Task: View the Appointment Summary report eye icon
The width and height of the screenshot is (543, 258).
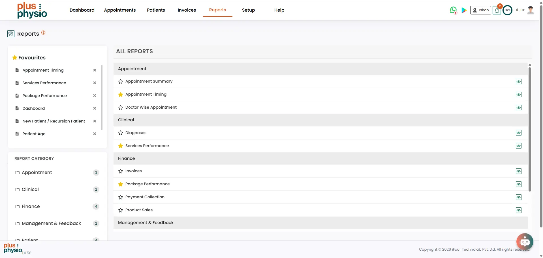Action: click(x=518, y=81)
